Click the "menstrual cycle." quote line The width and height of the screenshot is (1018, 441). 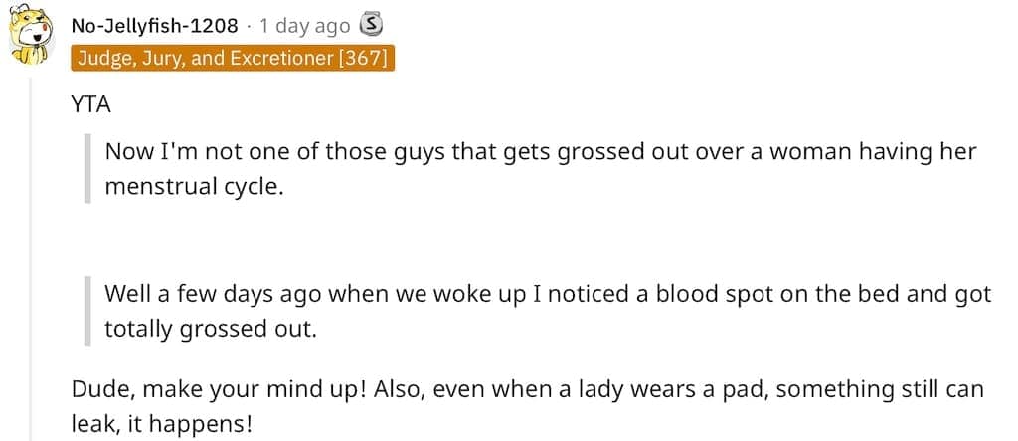(195, 187)
